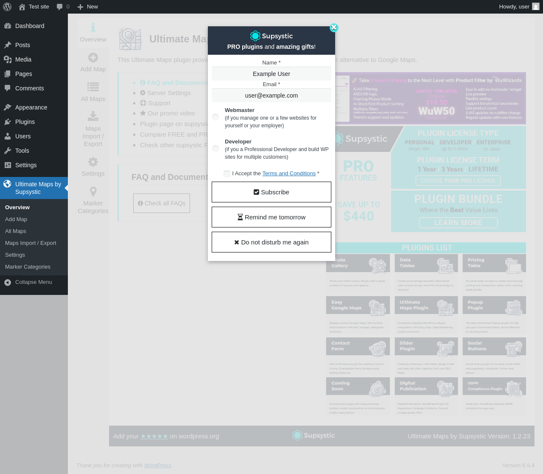Open All Maps in sidebar submenu
This screenshot has height=474, width=543.
pos(16,231)
